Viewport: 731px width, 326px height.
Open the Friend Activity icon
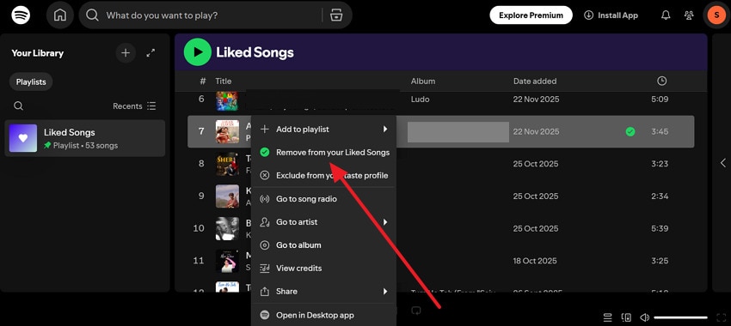coord(689,15)
